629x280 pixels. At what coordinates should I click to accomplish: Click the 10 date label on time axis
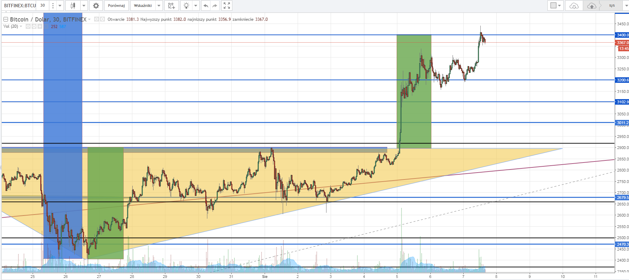click(x=563, y=277)
